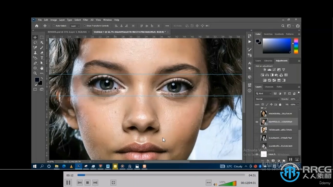The height and width of the screenshot is (187, 333).
Task: Show the 3c2a2fee445 layer visibility box
Action: point(257,138)
